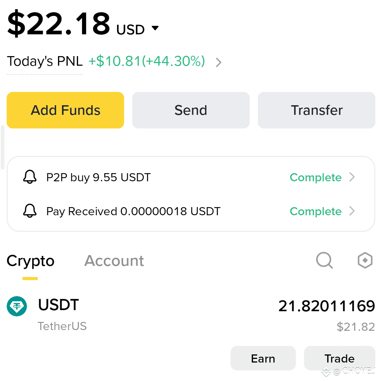Open the green PNL +$10.81 value
This screenshot has height=381, width=379.
coord(147,61)
